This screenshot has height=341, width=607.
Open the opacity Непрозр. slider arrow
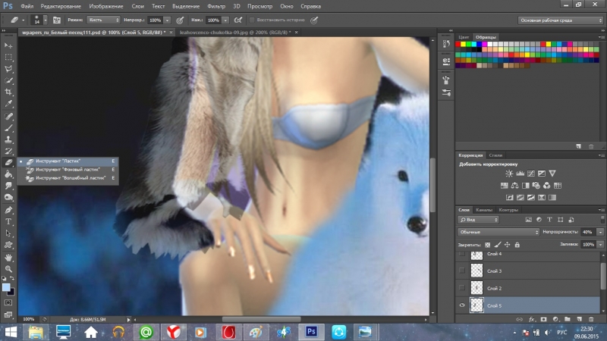[x=167, y=20]
